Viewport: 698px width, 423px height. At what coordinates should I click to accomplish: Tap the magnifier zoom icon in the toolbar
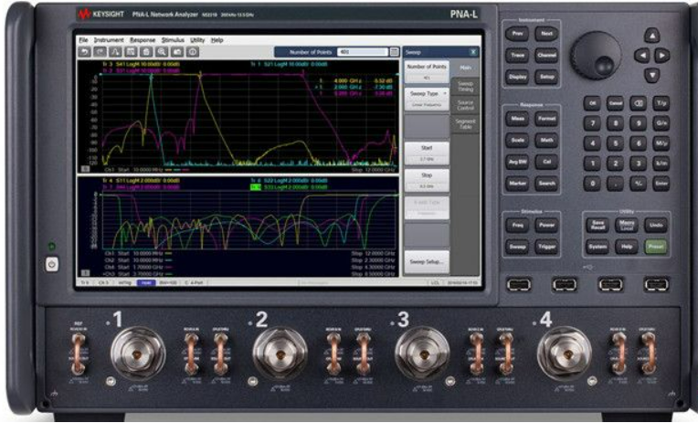pyautogui.click(x=162, y=52)
